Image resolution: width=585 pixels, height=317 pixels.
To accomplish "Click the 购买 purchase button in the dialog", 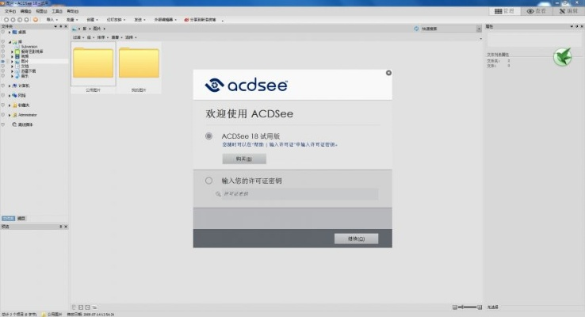I will point(244,158).
